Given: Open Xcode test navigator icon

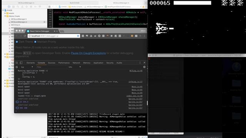Looking at the screenshot, I should point(27,7).
